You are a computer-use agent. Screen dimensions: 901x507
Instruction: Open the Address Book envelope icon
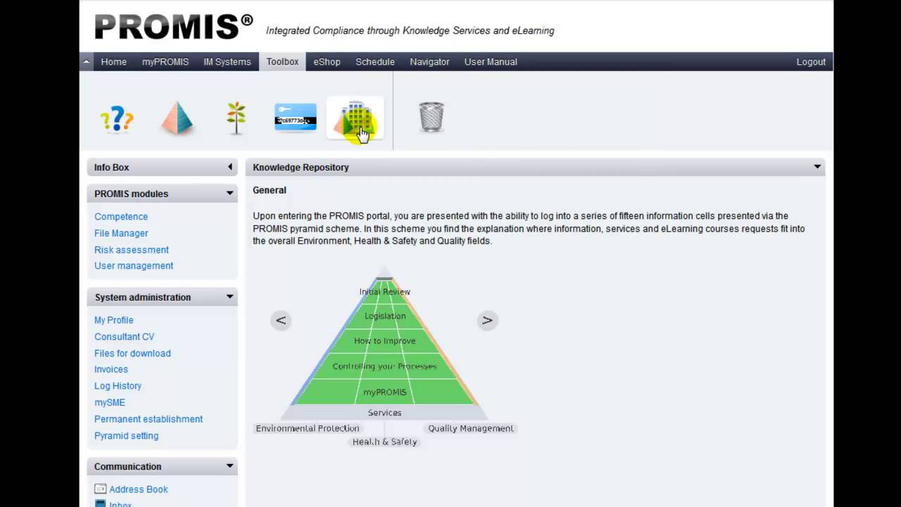(100, 489)
